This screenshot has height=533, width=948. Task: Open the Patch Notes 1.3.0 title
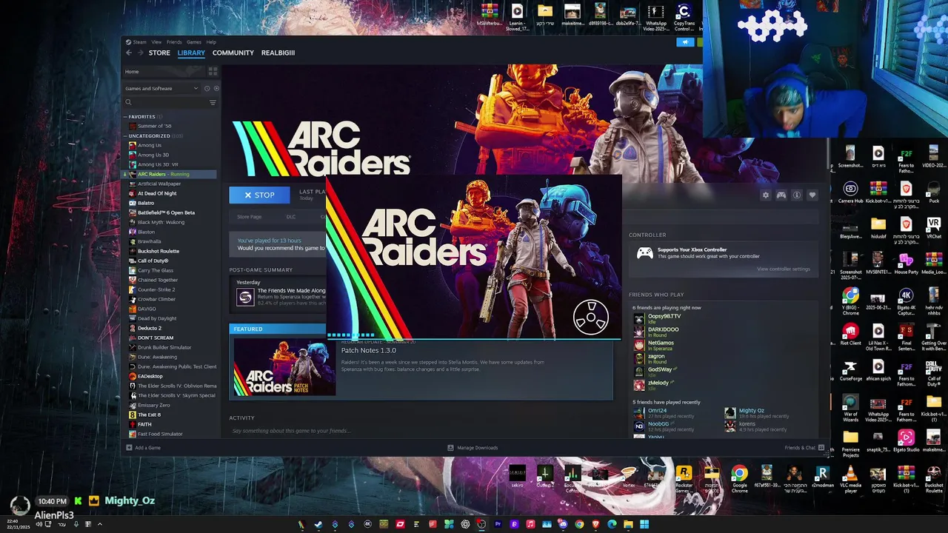pos(369,350)
